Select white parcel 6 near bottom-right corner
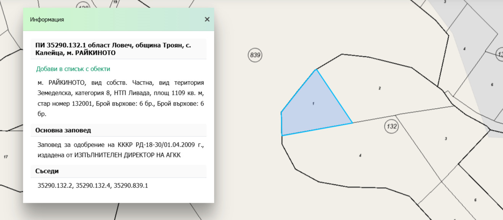The image size is (503, 220). coord(475,200)
